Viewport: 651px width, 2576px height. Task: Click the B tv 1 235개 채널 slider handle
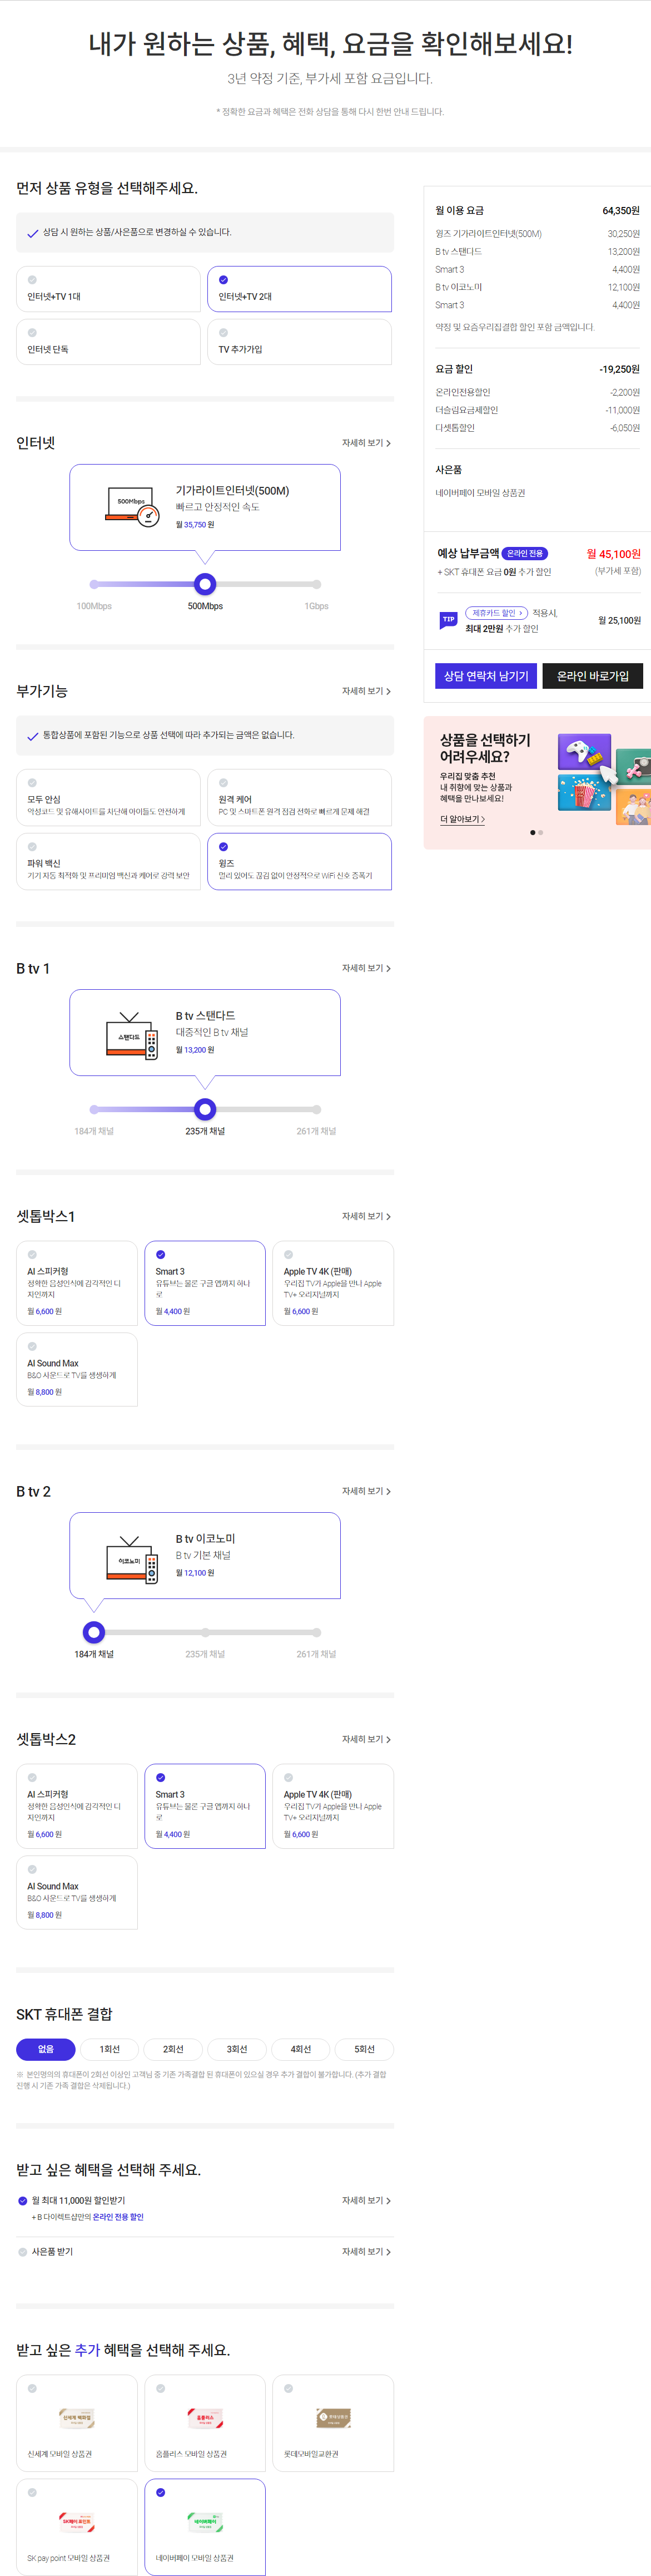point(205,1109)
